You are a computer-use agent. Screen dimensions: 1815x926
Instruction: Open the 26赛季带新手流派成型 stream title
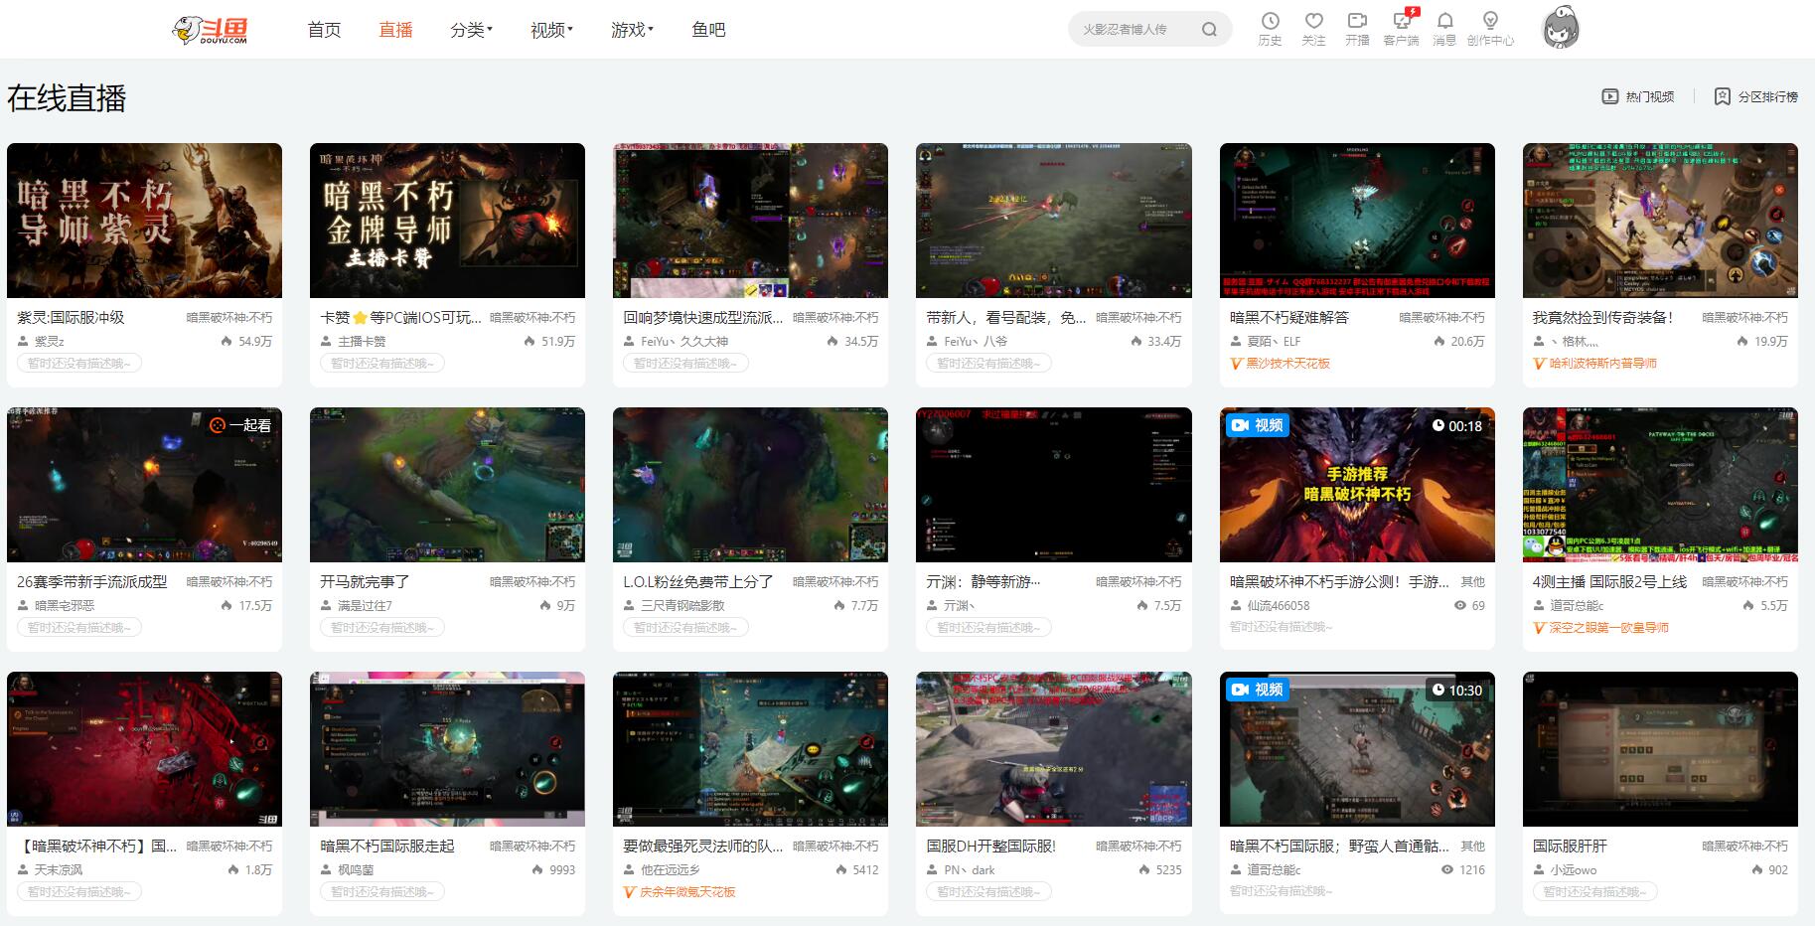[x=91, y=581]
